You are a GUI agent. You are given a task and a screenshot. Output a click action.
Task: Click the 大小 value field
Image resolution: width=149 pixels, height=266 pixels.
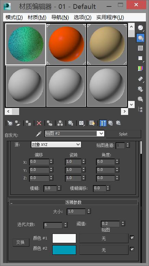(76, 211)
